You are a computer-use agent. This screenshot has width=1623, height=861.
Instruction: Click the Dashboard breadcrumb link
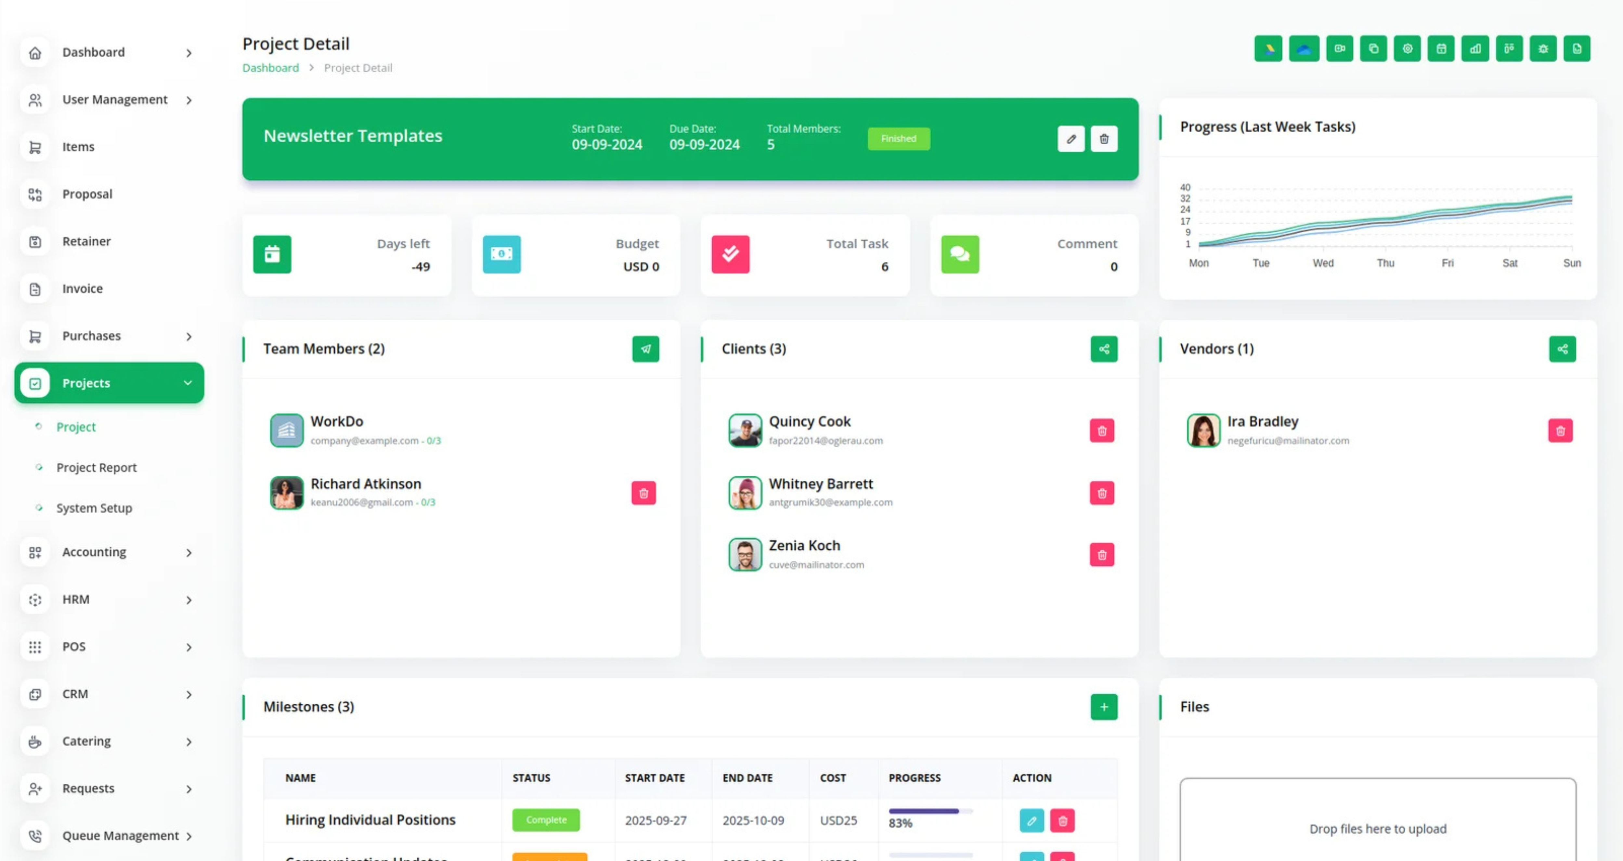270,67
